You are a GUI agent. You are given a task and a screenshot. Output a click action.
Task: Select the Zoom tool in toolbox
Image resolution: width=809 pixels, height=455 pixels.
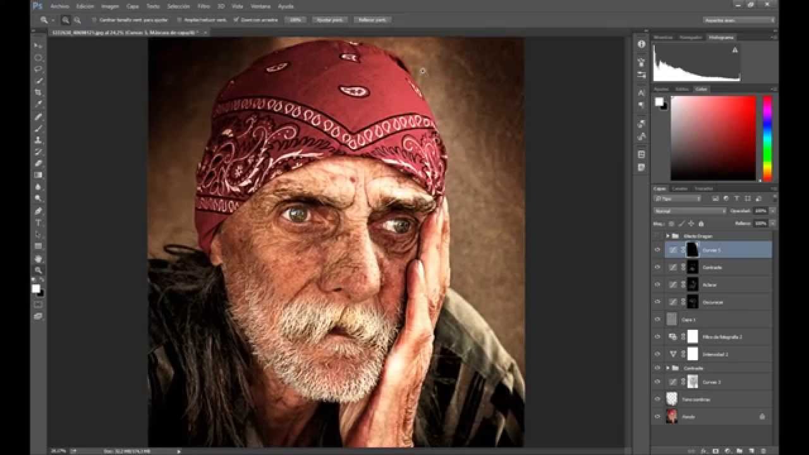click(38, 270)
